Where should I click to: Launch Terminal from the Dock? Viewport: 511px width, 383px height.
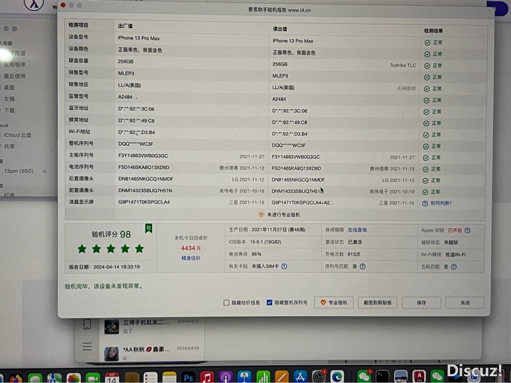point(382,377)
